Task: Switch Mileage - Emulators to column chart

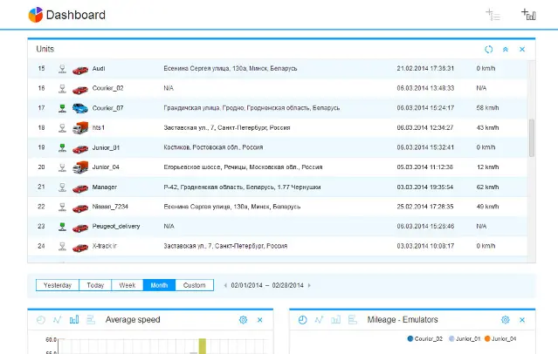Action: click(335, 320)
